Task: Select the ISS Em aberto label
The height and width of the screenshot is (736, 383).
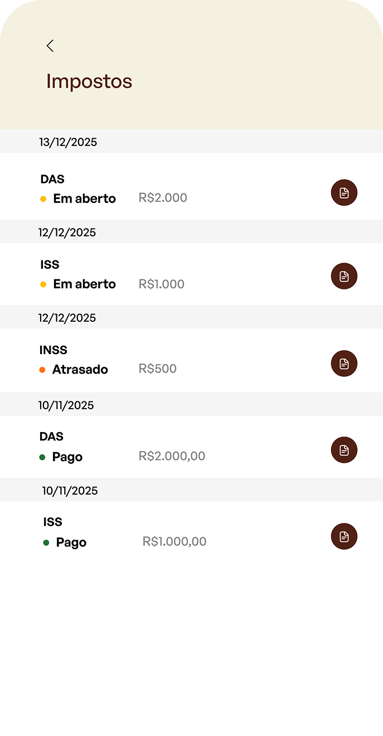Action: point(84,284)
